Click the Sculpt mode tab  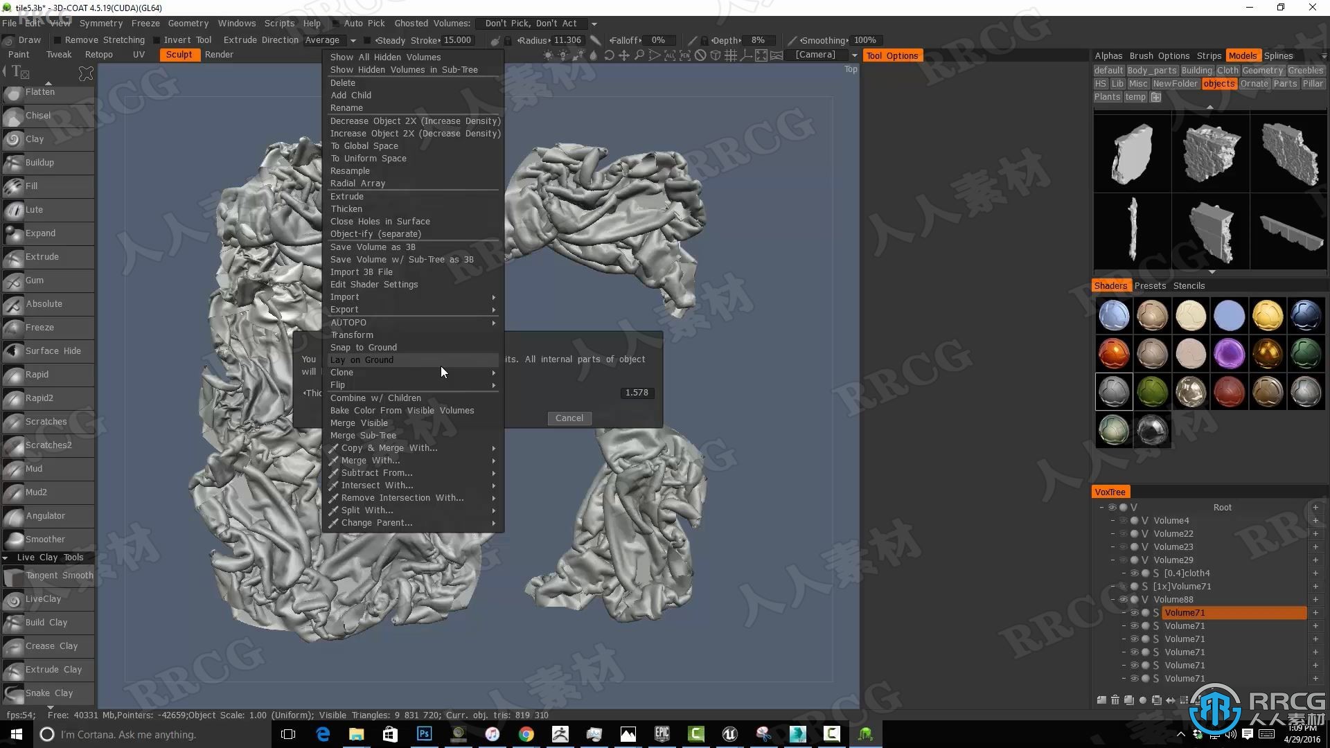tap(178, 55)
